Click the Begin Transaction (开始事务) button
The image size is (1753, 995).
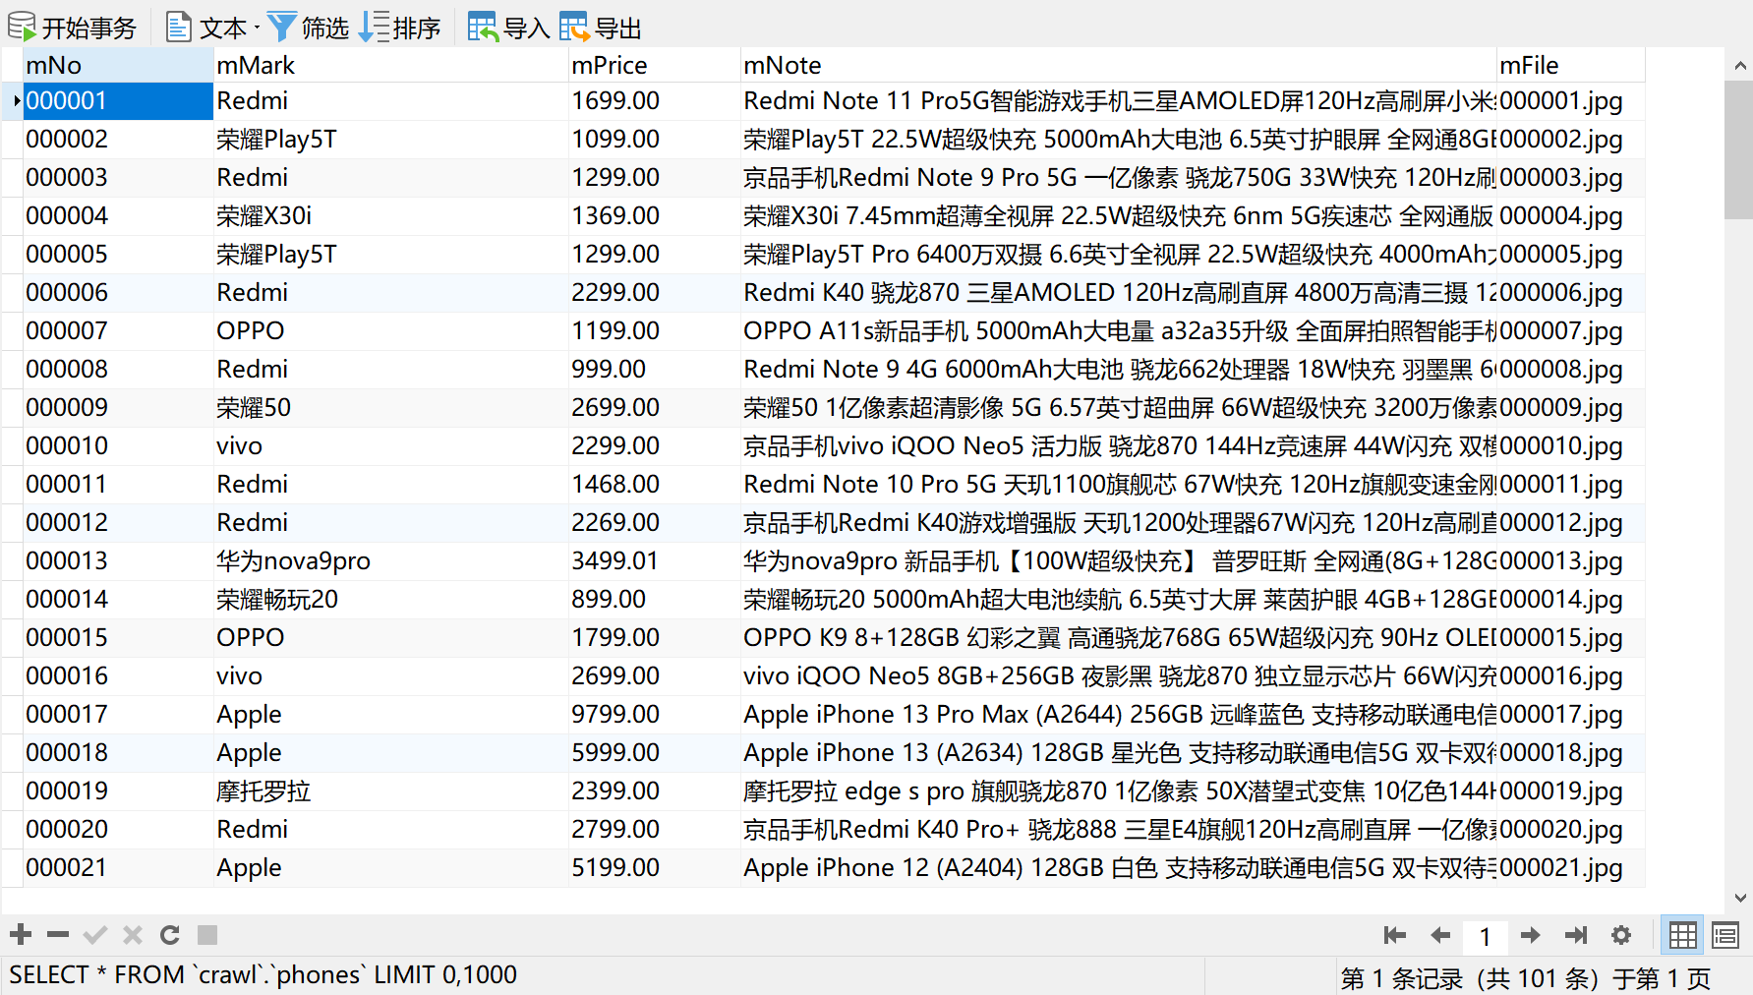pos(73,28)
